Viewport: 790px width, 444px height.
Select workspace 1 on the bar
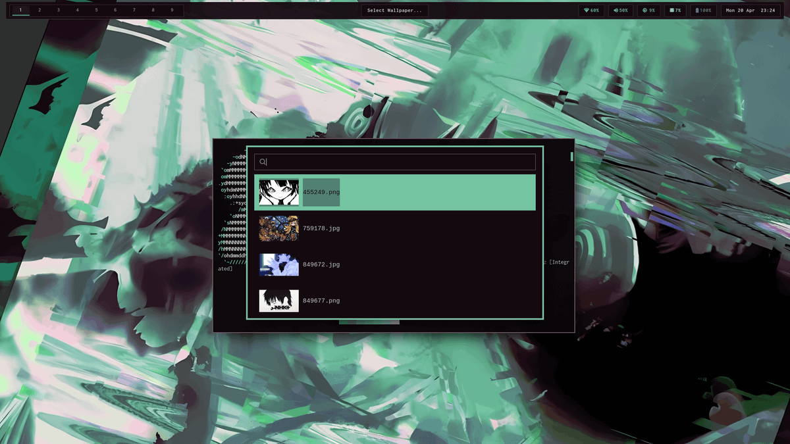[20, 10]
